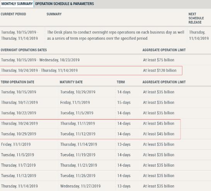Select the highlighted At least $120 billion row
Screen dimensions: 211x191
(x=91, y=70)
